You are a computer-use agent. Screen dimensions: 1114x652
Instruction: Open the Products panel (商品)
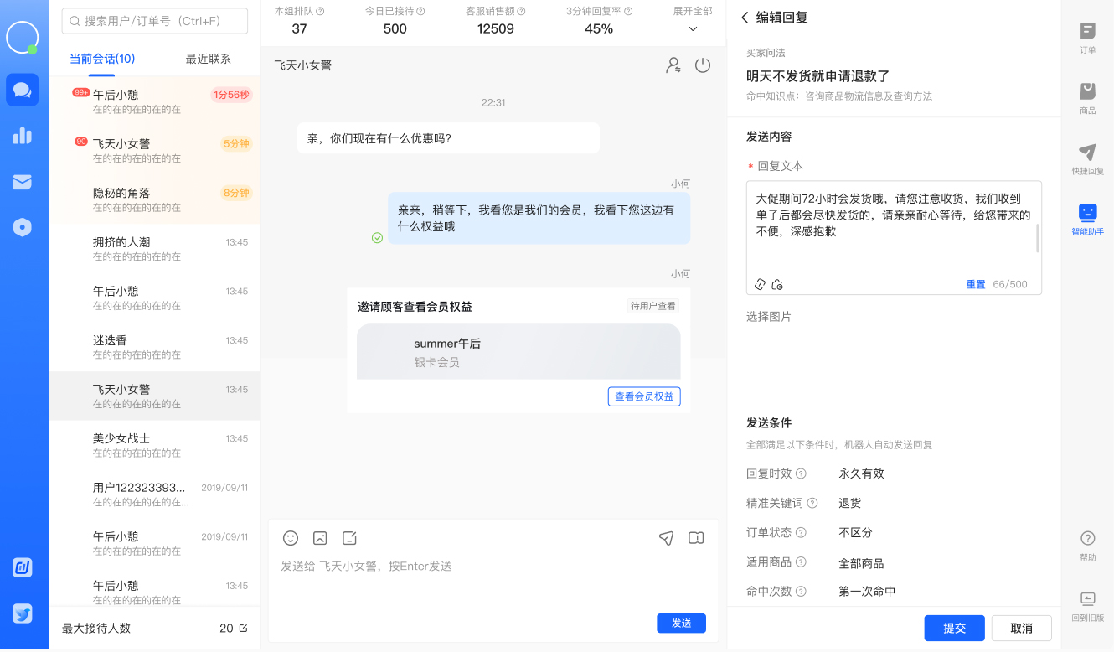point(1087,98)
